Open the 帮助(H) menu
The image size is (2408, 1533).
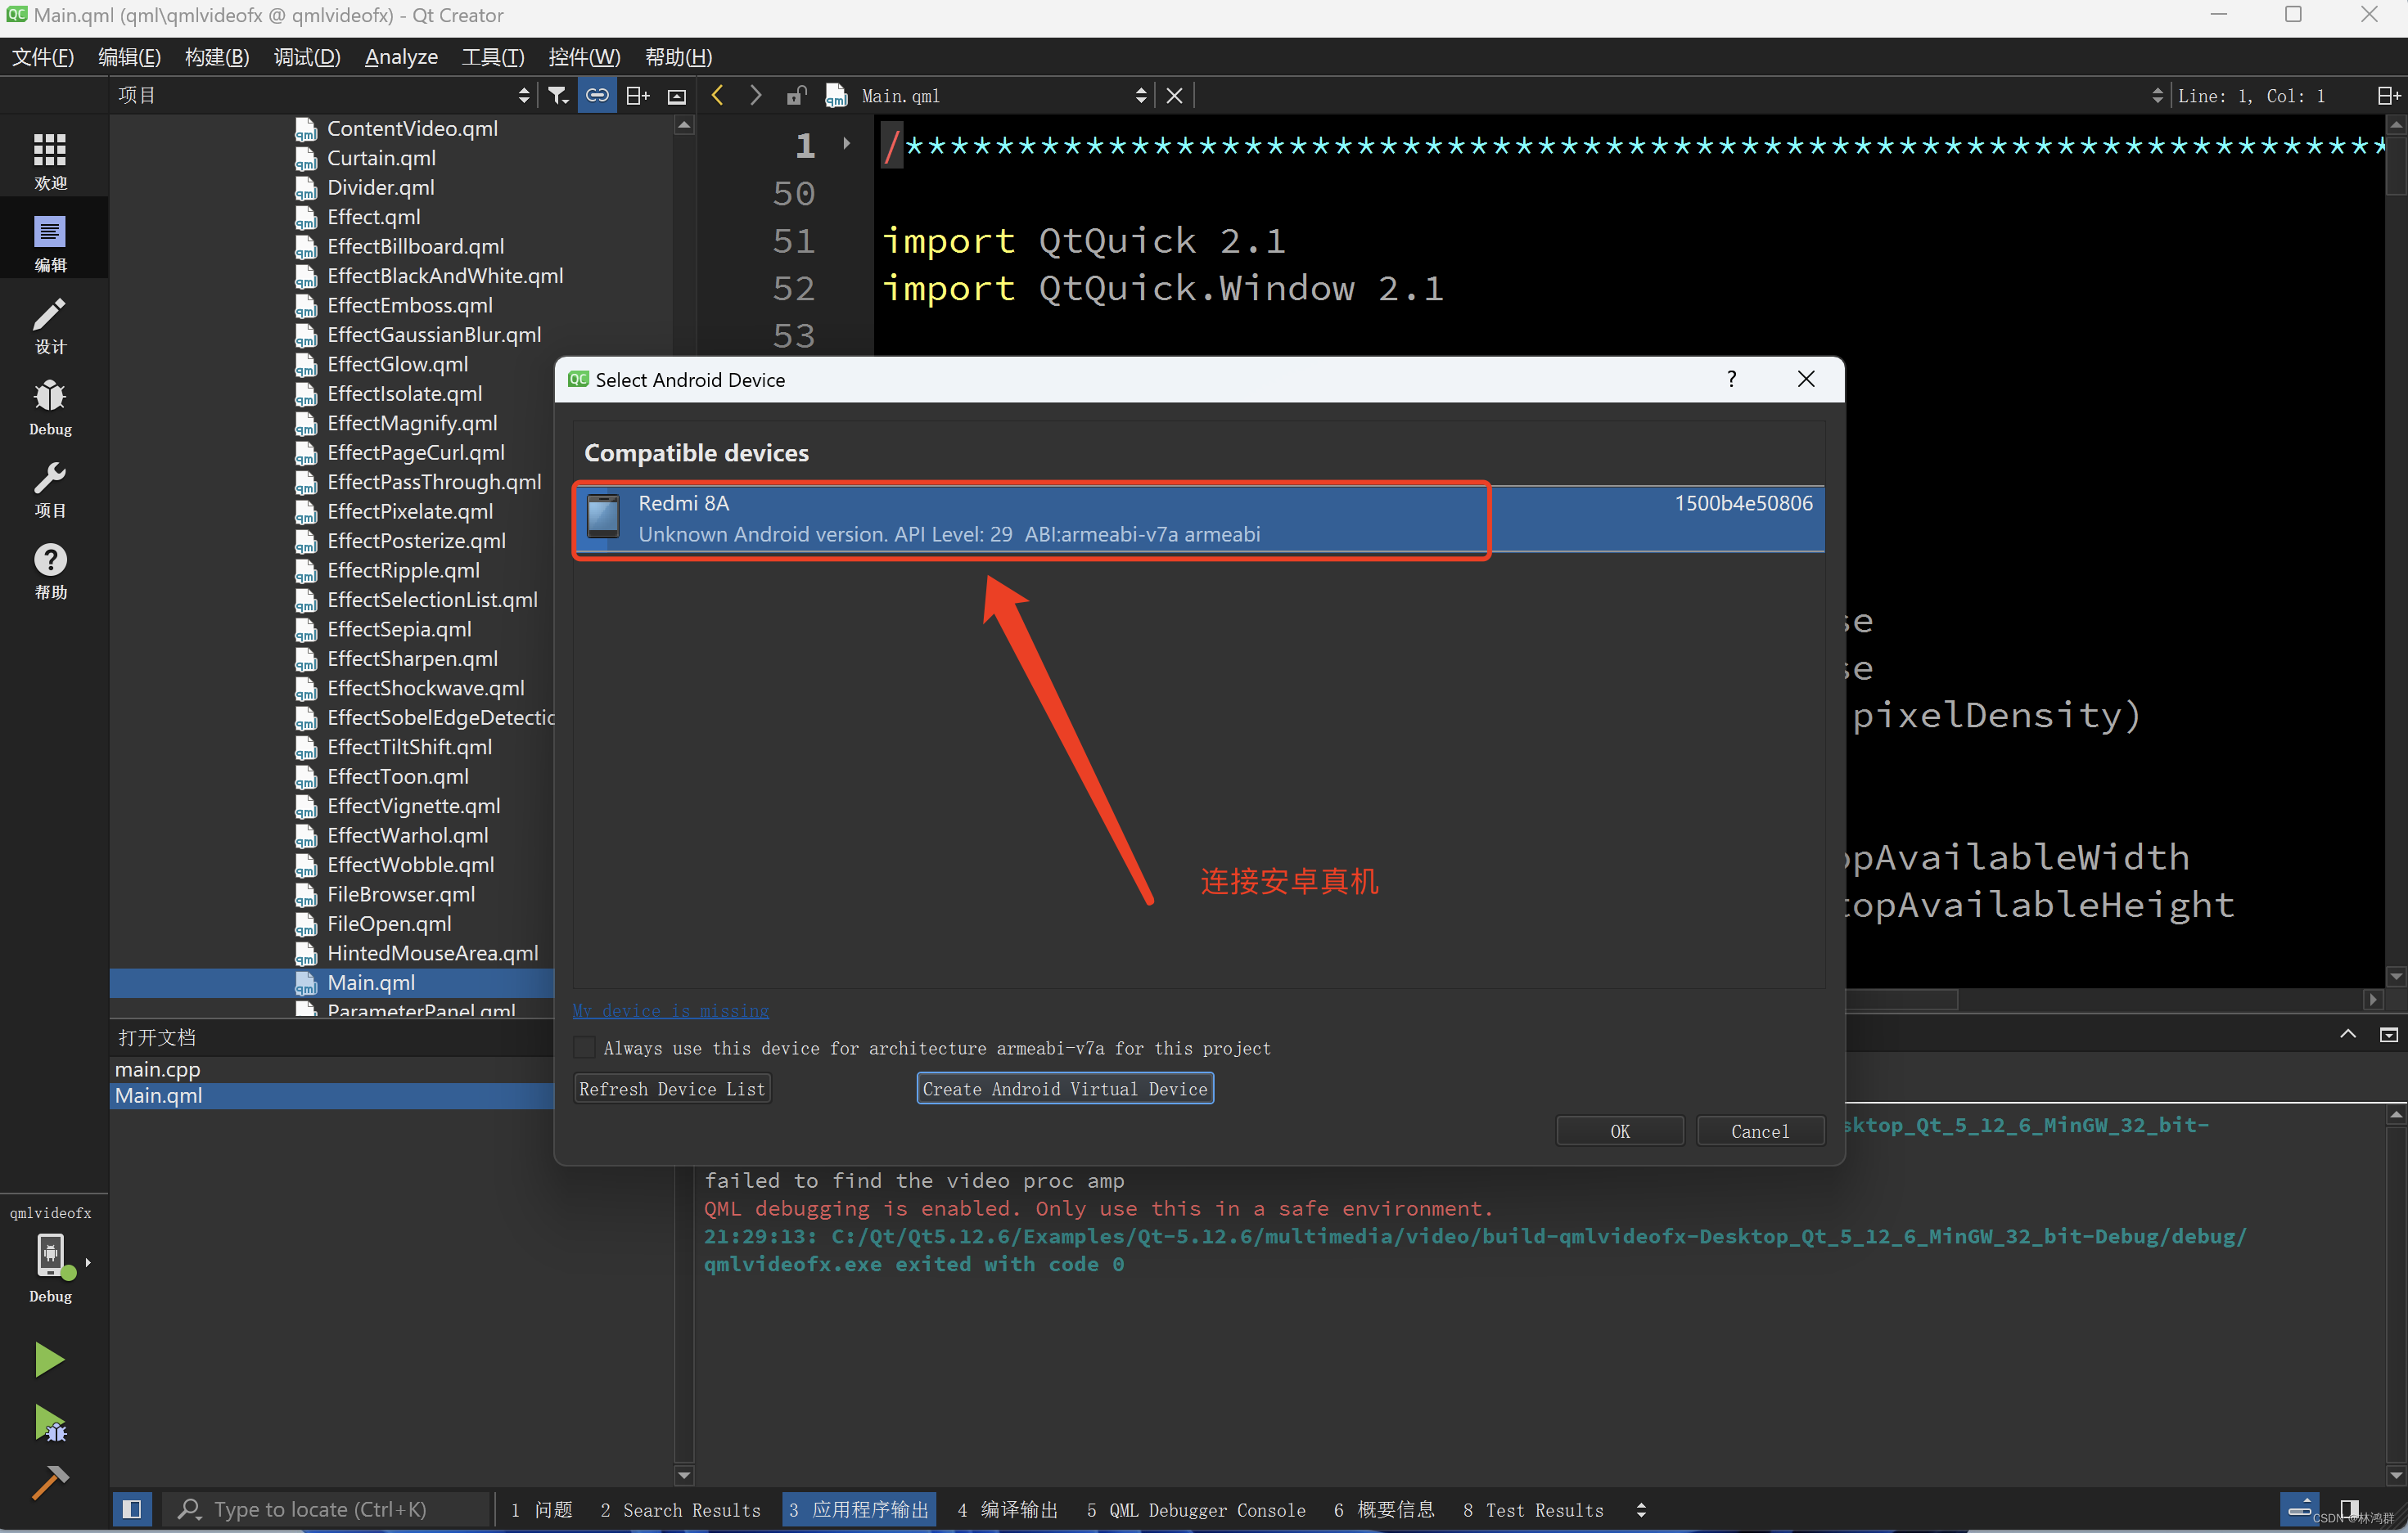679,57
